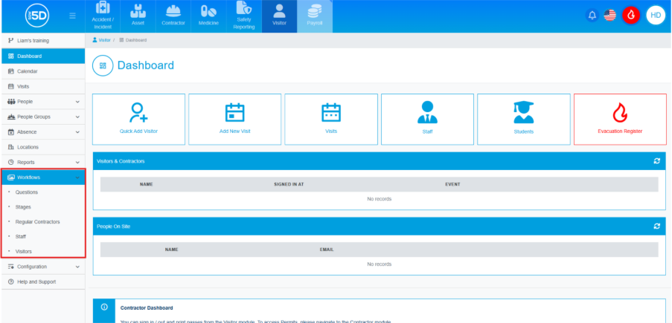Open the US flag language selector
Viewport: 672px width, 323px height.
coord(610,15)
